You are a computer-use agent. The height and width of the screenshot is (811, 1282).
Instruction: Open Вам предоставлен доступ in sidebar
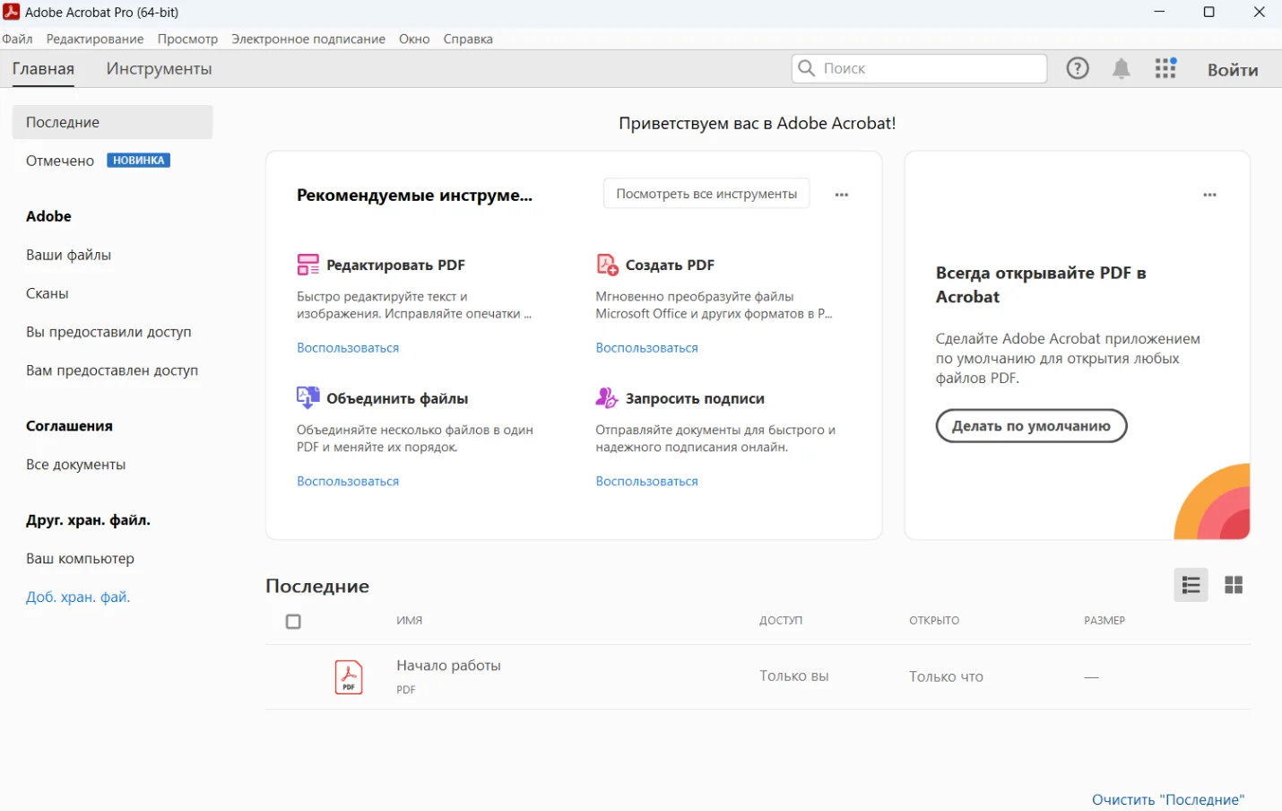click(112, 371)
